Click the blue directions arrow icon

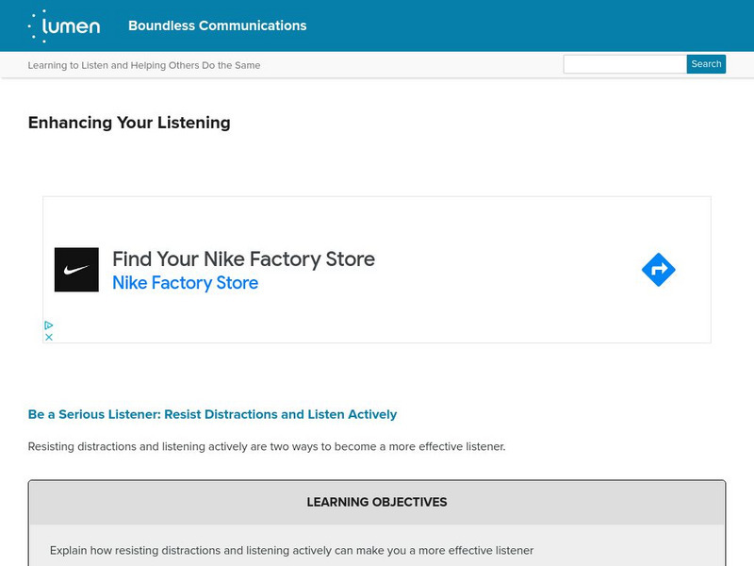point(658,271)
